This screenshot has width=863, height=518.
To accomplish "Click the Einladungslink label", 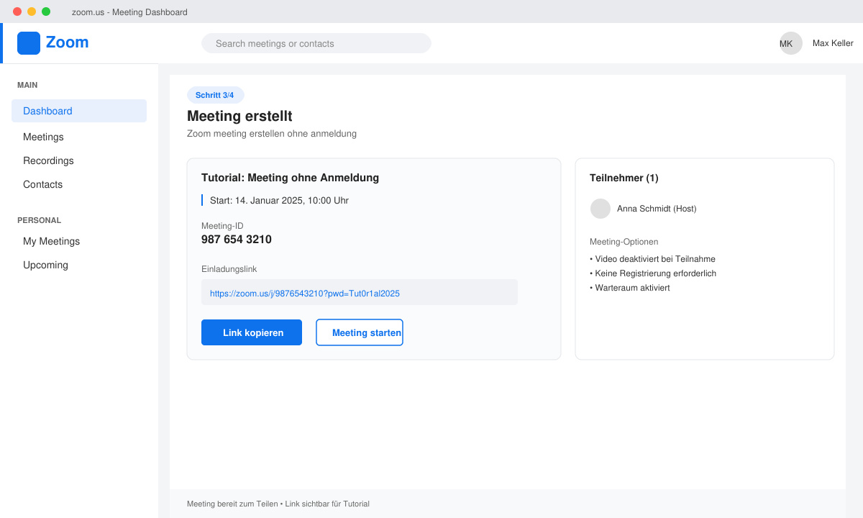I will [x=229, y=269].
